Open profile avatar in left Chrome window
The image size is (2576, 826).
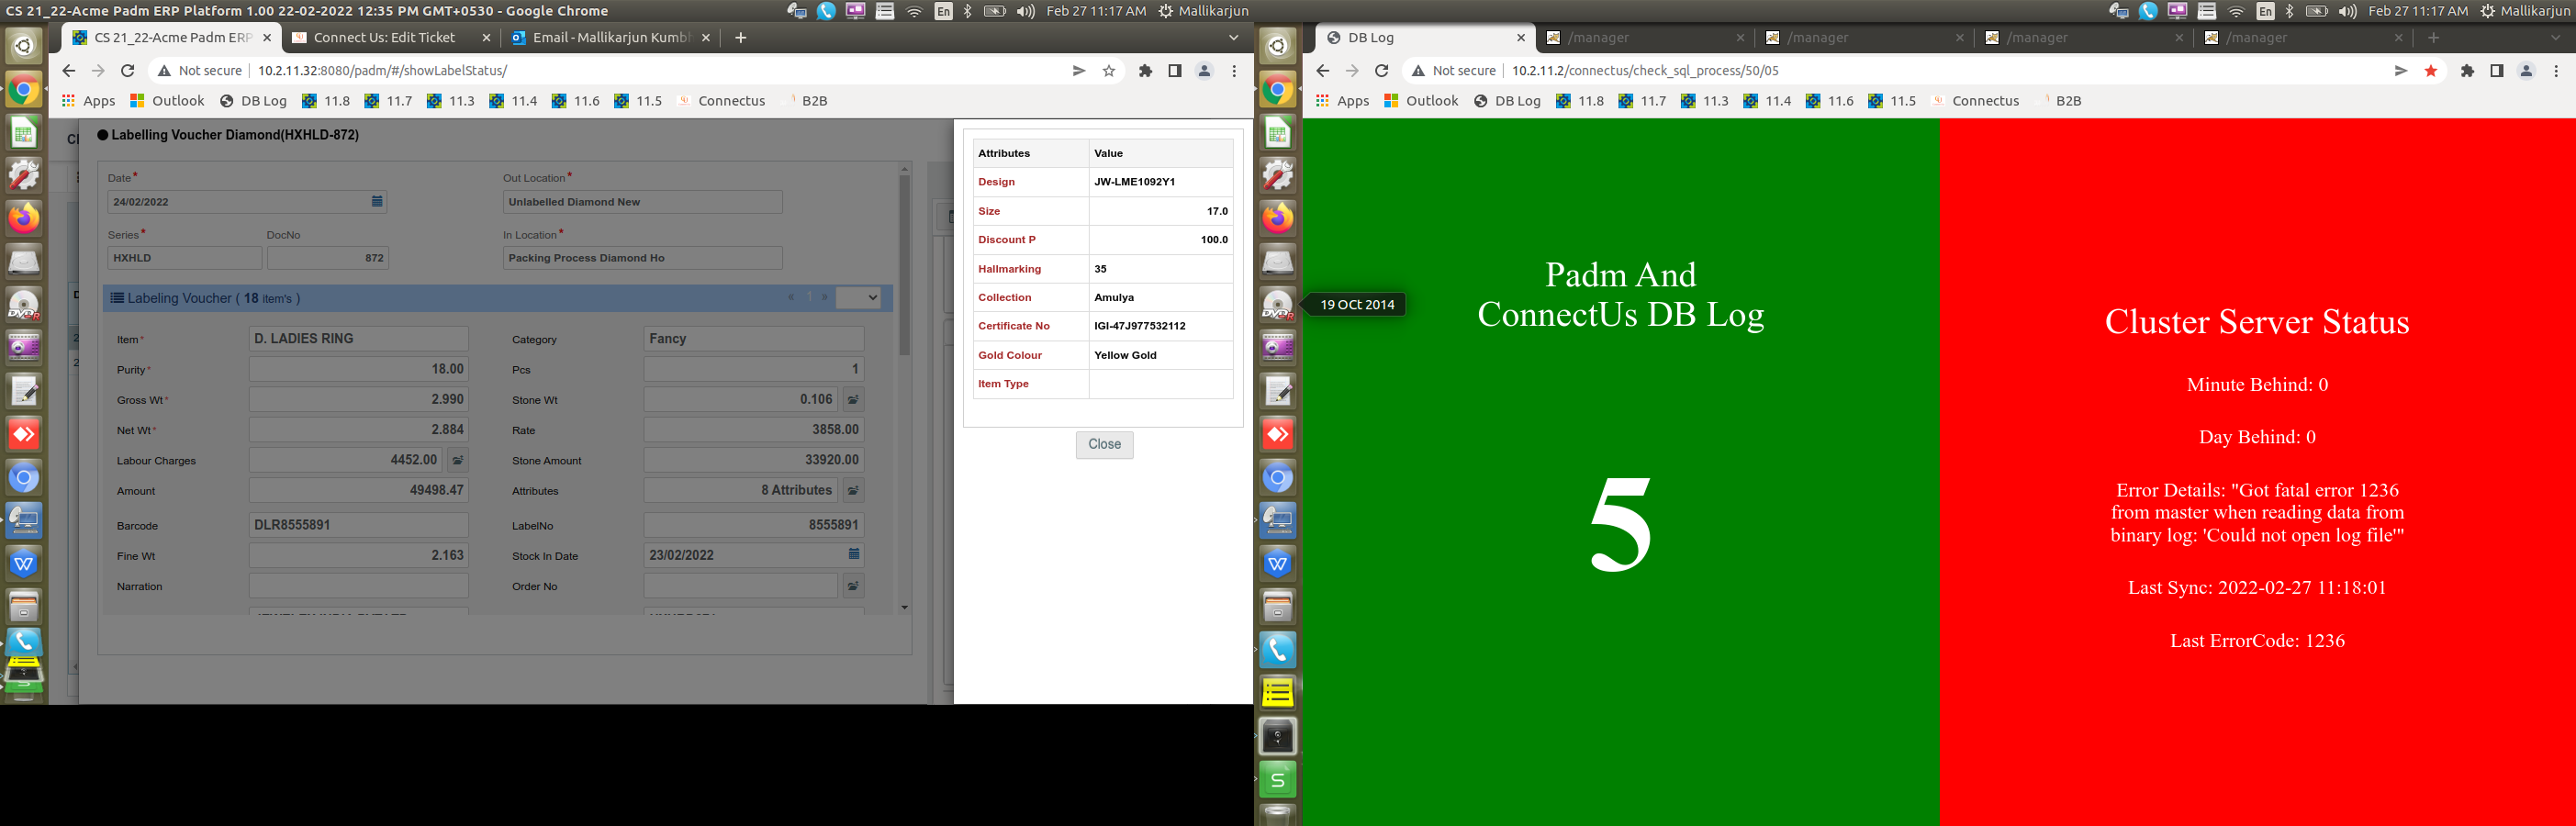coord(1204,71)
